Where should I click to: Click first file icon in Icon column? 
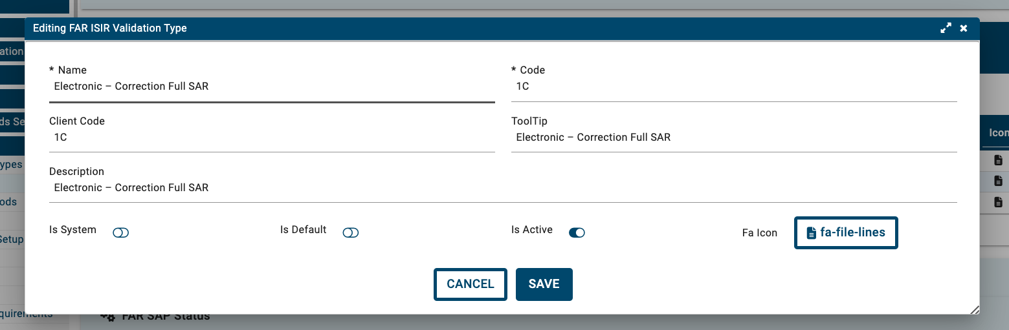[x=998, y=160]
